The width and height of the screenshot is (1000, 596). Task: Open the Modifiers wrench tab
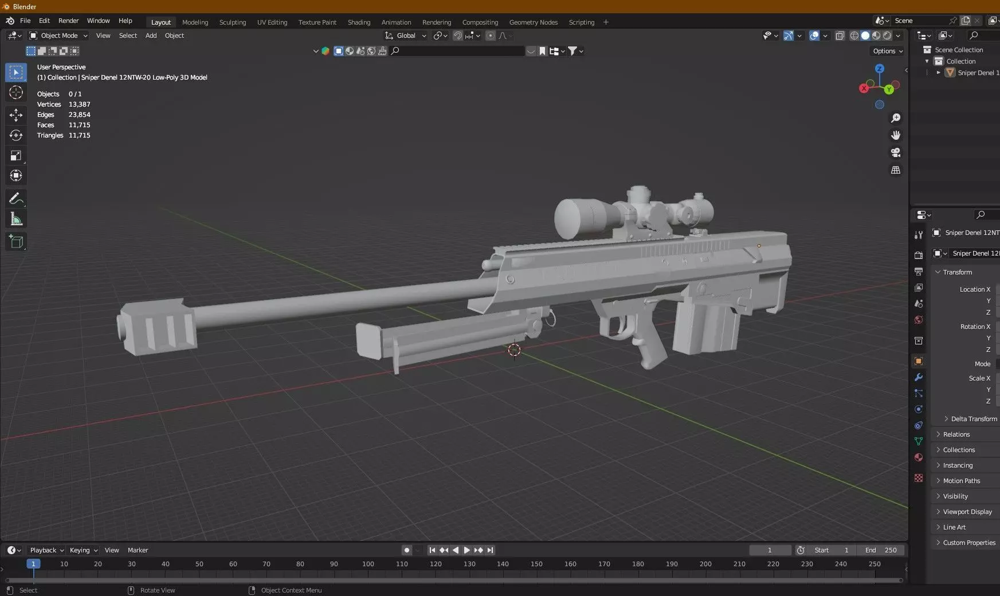coord(919,377)
